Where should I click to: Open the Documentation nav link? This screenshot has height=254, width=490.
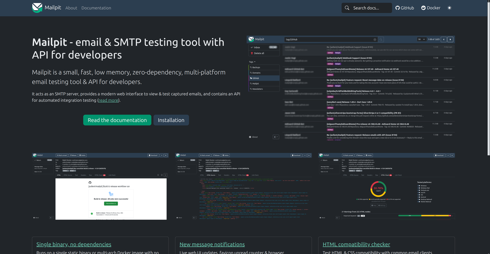96,8
